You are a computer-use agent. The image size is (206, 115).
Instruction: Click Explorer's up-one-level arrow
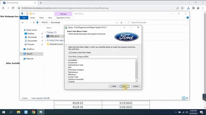click(34, 22)
